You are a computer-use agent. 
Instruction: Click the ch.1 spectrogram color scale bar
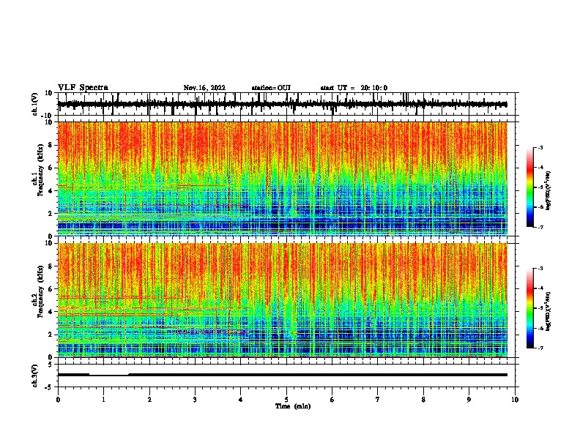(x=529, y=187)
